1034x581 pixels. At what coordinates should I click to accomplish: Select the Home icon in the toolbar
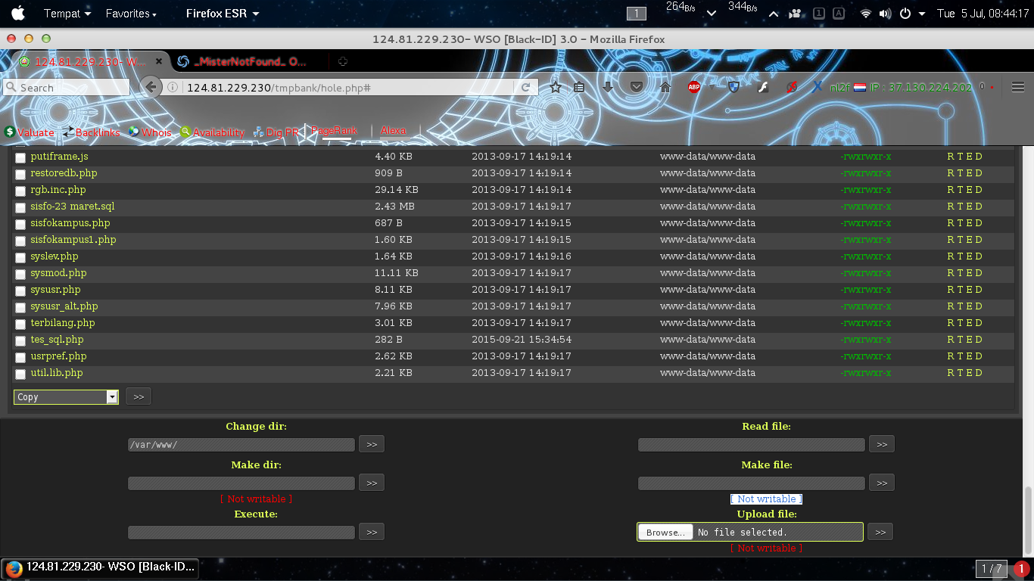[665, 87]
